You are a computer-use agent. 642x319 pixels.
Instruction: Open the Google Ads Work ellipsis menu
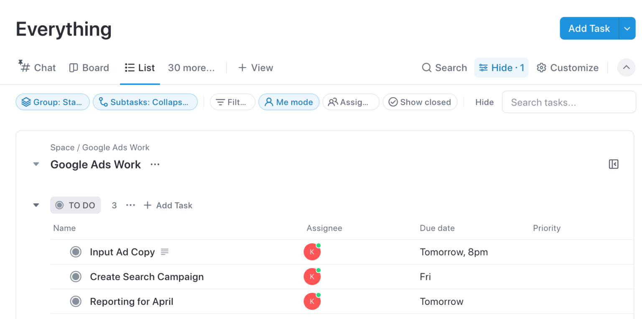coord(155,165)
